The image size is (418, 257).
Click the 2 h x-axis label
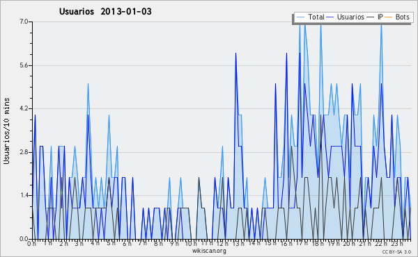pyautogui.click(x=63, y=243)
